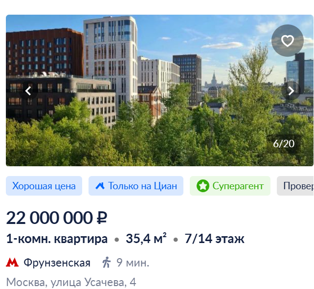Open the apartment photo view

coord(159,90)
